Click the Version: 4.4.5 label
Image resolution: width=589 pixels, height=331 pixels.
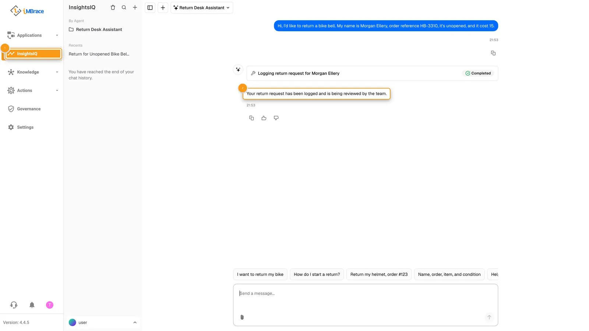pos(16,323)
